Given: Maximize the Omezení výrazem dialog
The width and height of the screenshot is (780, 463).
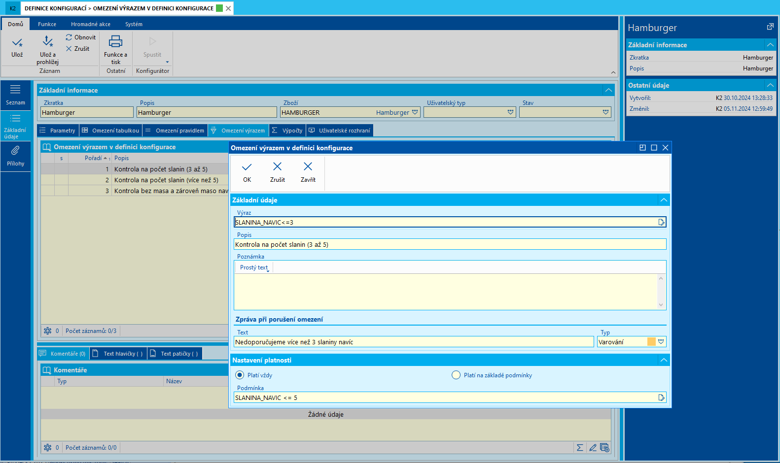Looking at the screenshot, I should (654, 148).
